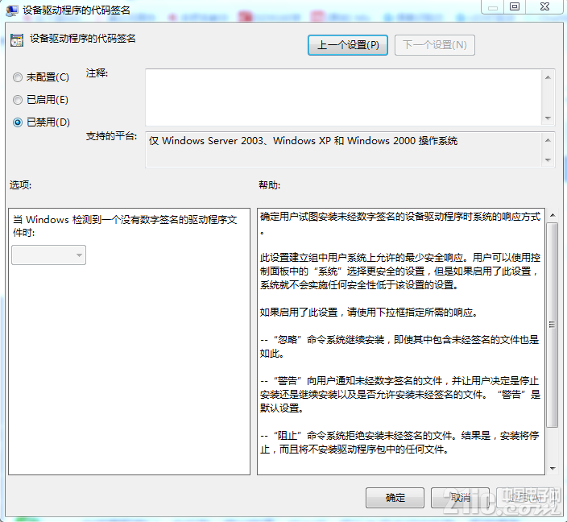Viewport: 567px width, 522px height.
Task: Click the help pane scrollbar thumb
Action: [x=553, y=325]
